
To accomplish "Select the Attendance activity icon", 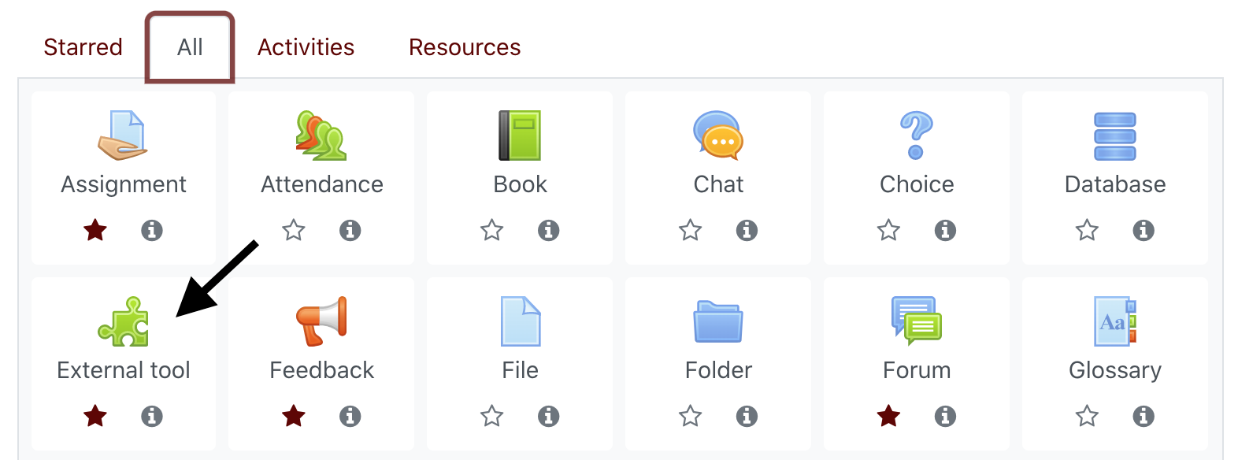I will (321, 135).
